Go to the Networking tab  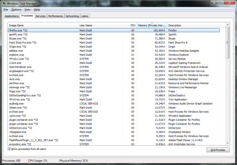[x=72, y=16]
